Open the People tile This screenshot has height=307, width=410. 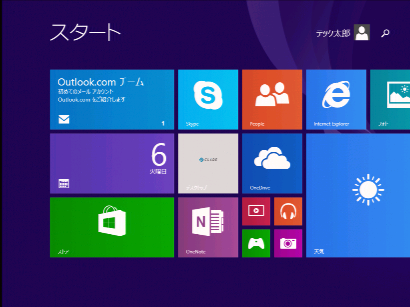coord(272,100)
